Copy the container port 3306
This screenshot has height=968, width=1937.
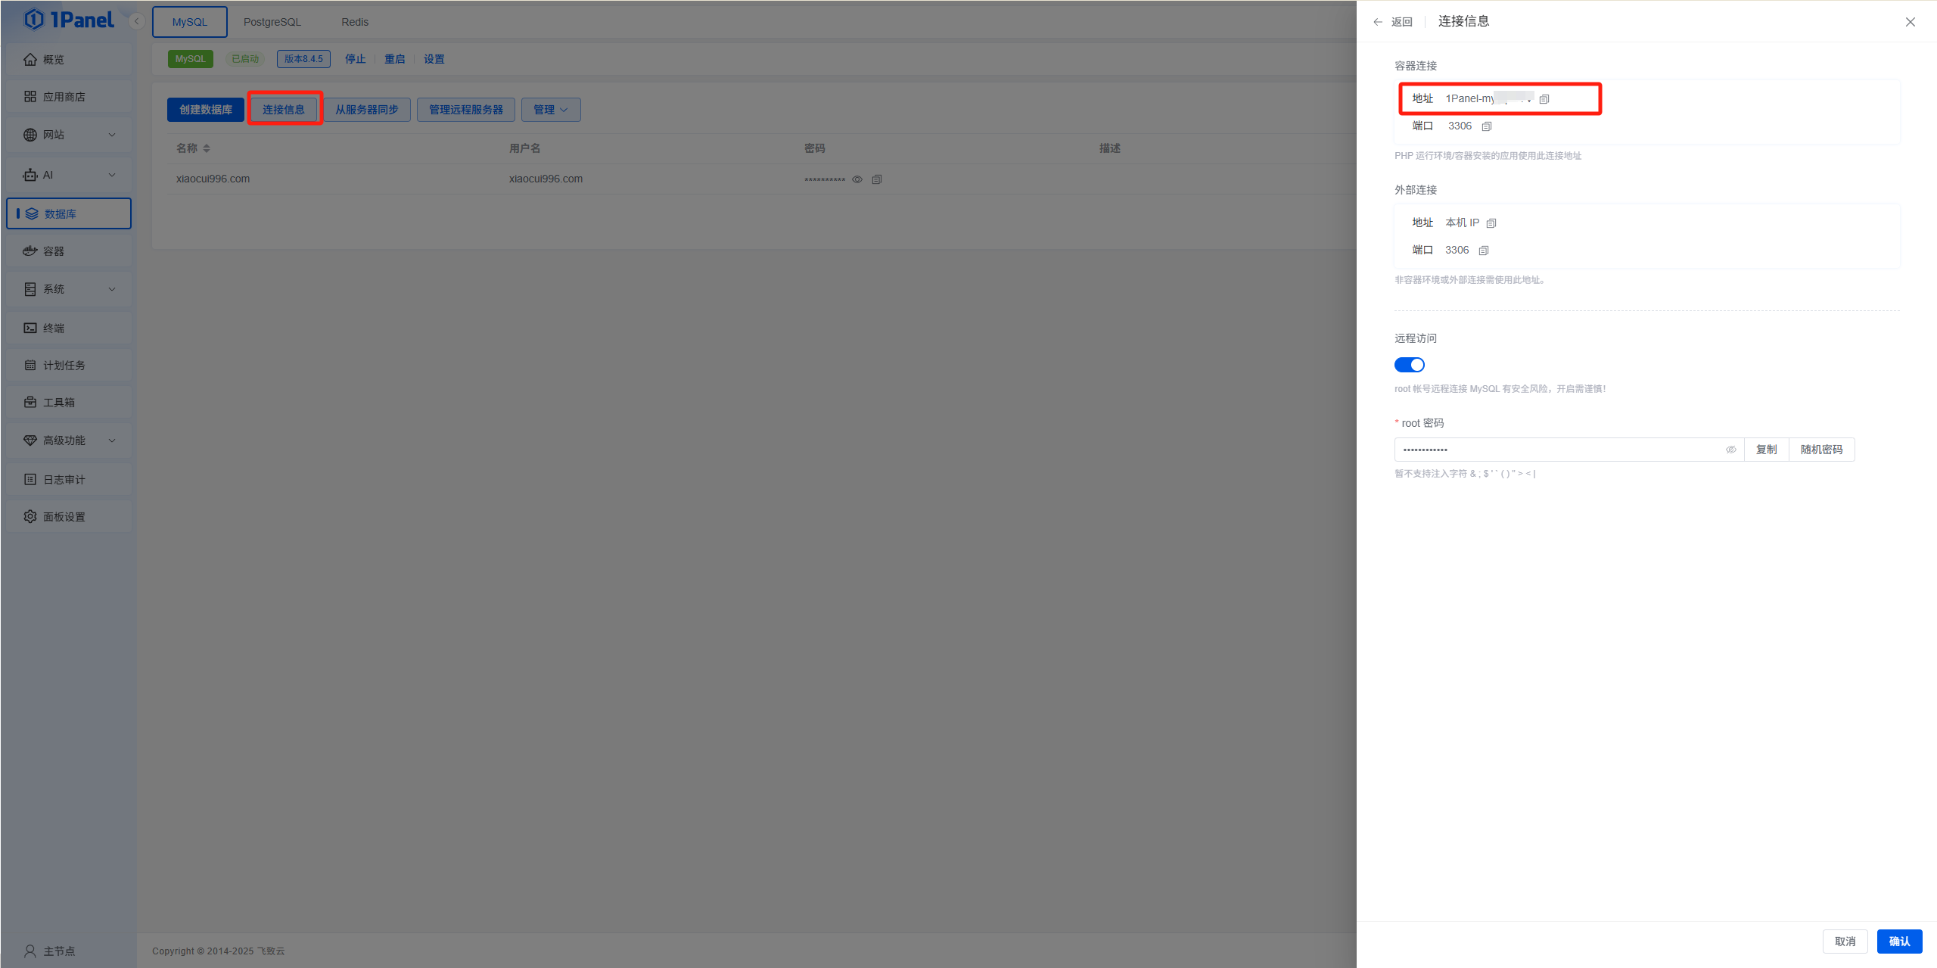click(1487, 126)
